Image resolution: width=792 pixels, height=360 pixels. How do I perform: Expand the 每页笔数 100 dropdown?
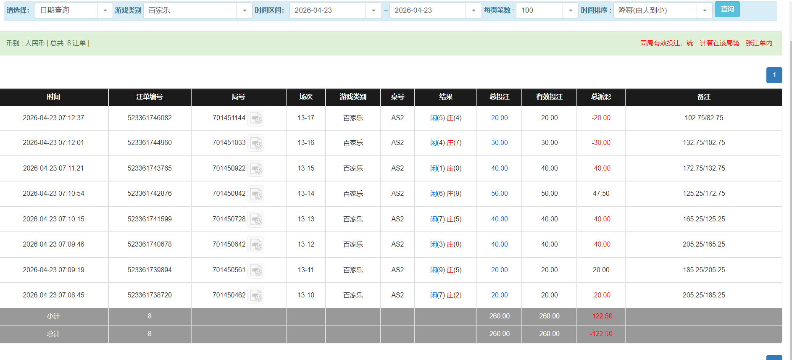pos(570,11)
